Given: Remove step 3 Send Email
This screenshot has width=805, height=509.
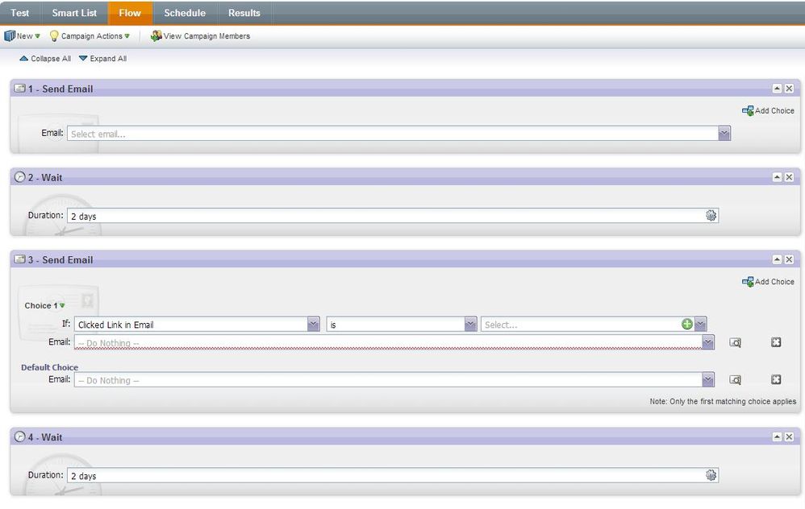Looking at the screenshot, I should (790, 260).
